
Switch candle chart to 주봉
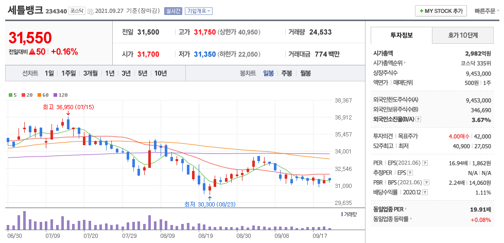coord(287,74)
